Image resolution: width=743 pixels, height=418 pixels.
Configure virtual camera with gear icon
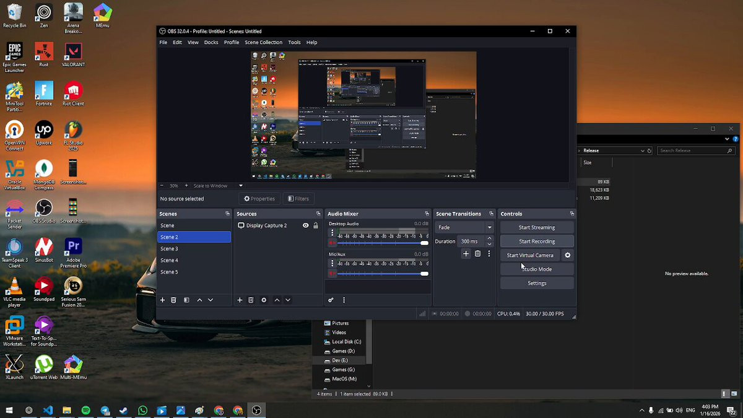568,255
